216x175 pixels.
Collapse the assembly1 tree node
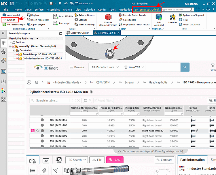coord(10,46)
